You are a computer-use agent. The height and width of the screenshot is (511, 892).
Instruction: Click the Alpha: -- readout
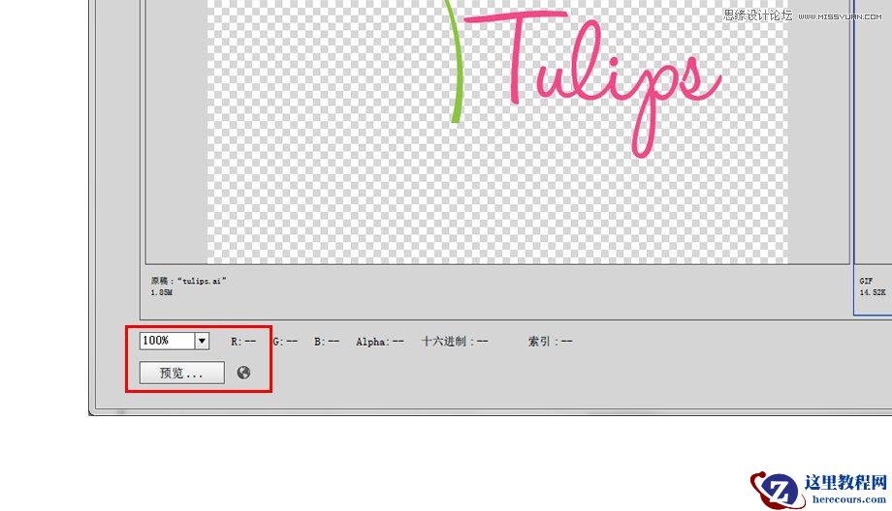380,342
